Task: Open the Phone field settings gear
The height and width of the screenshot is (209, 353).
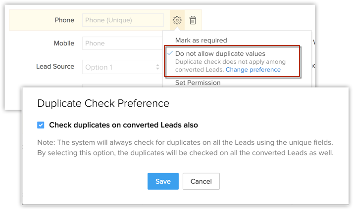Action: [x=177, y=20]
